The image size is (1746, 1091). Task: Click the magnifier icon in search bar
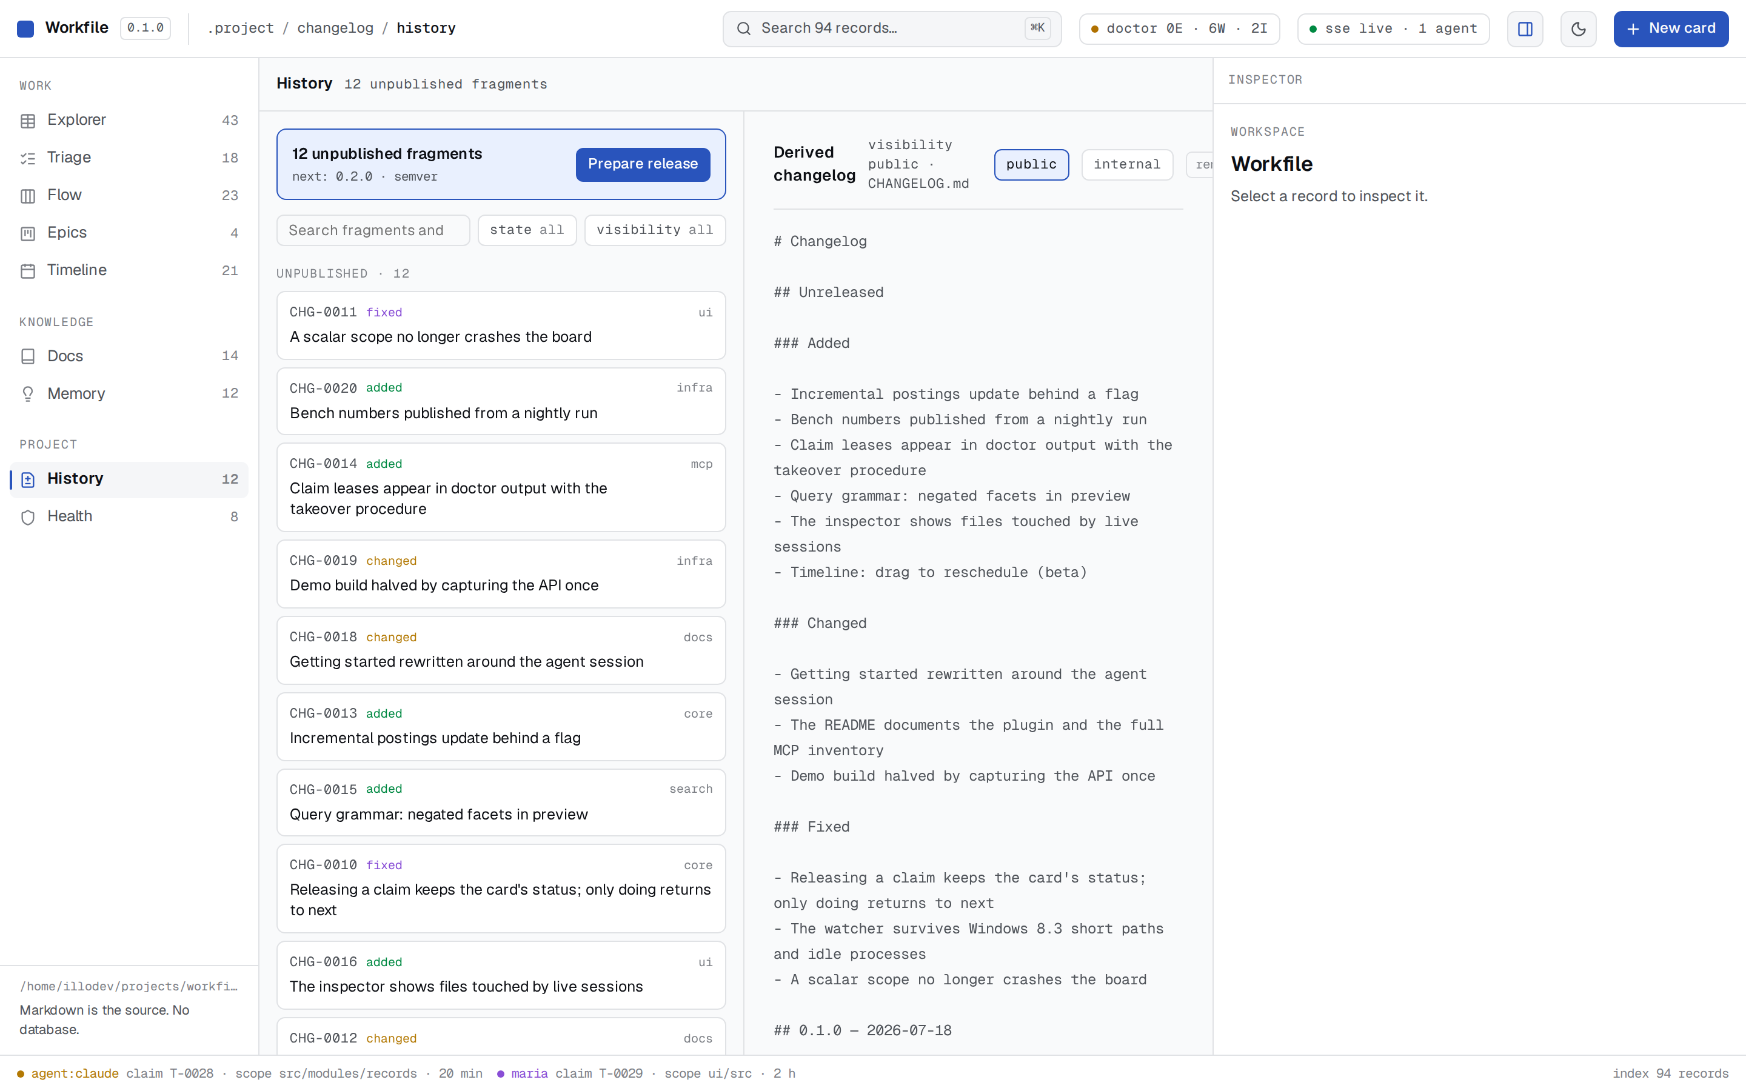coord(743,29)
